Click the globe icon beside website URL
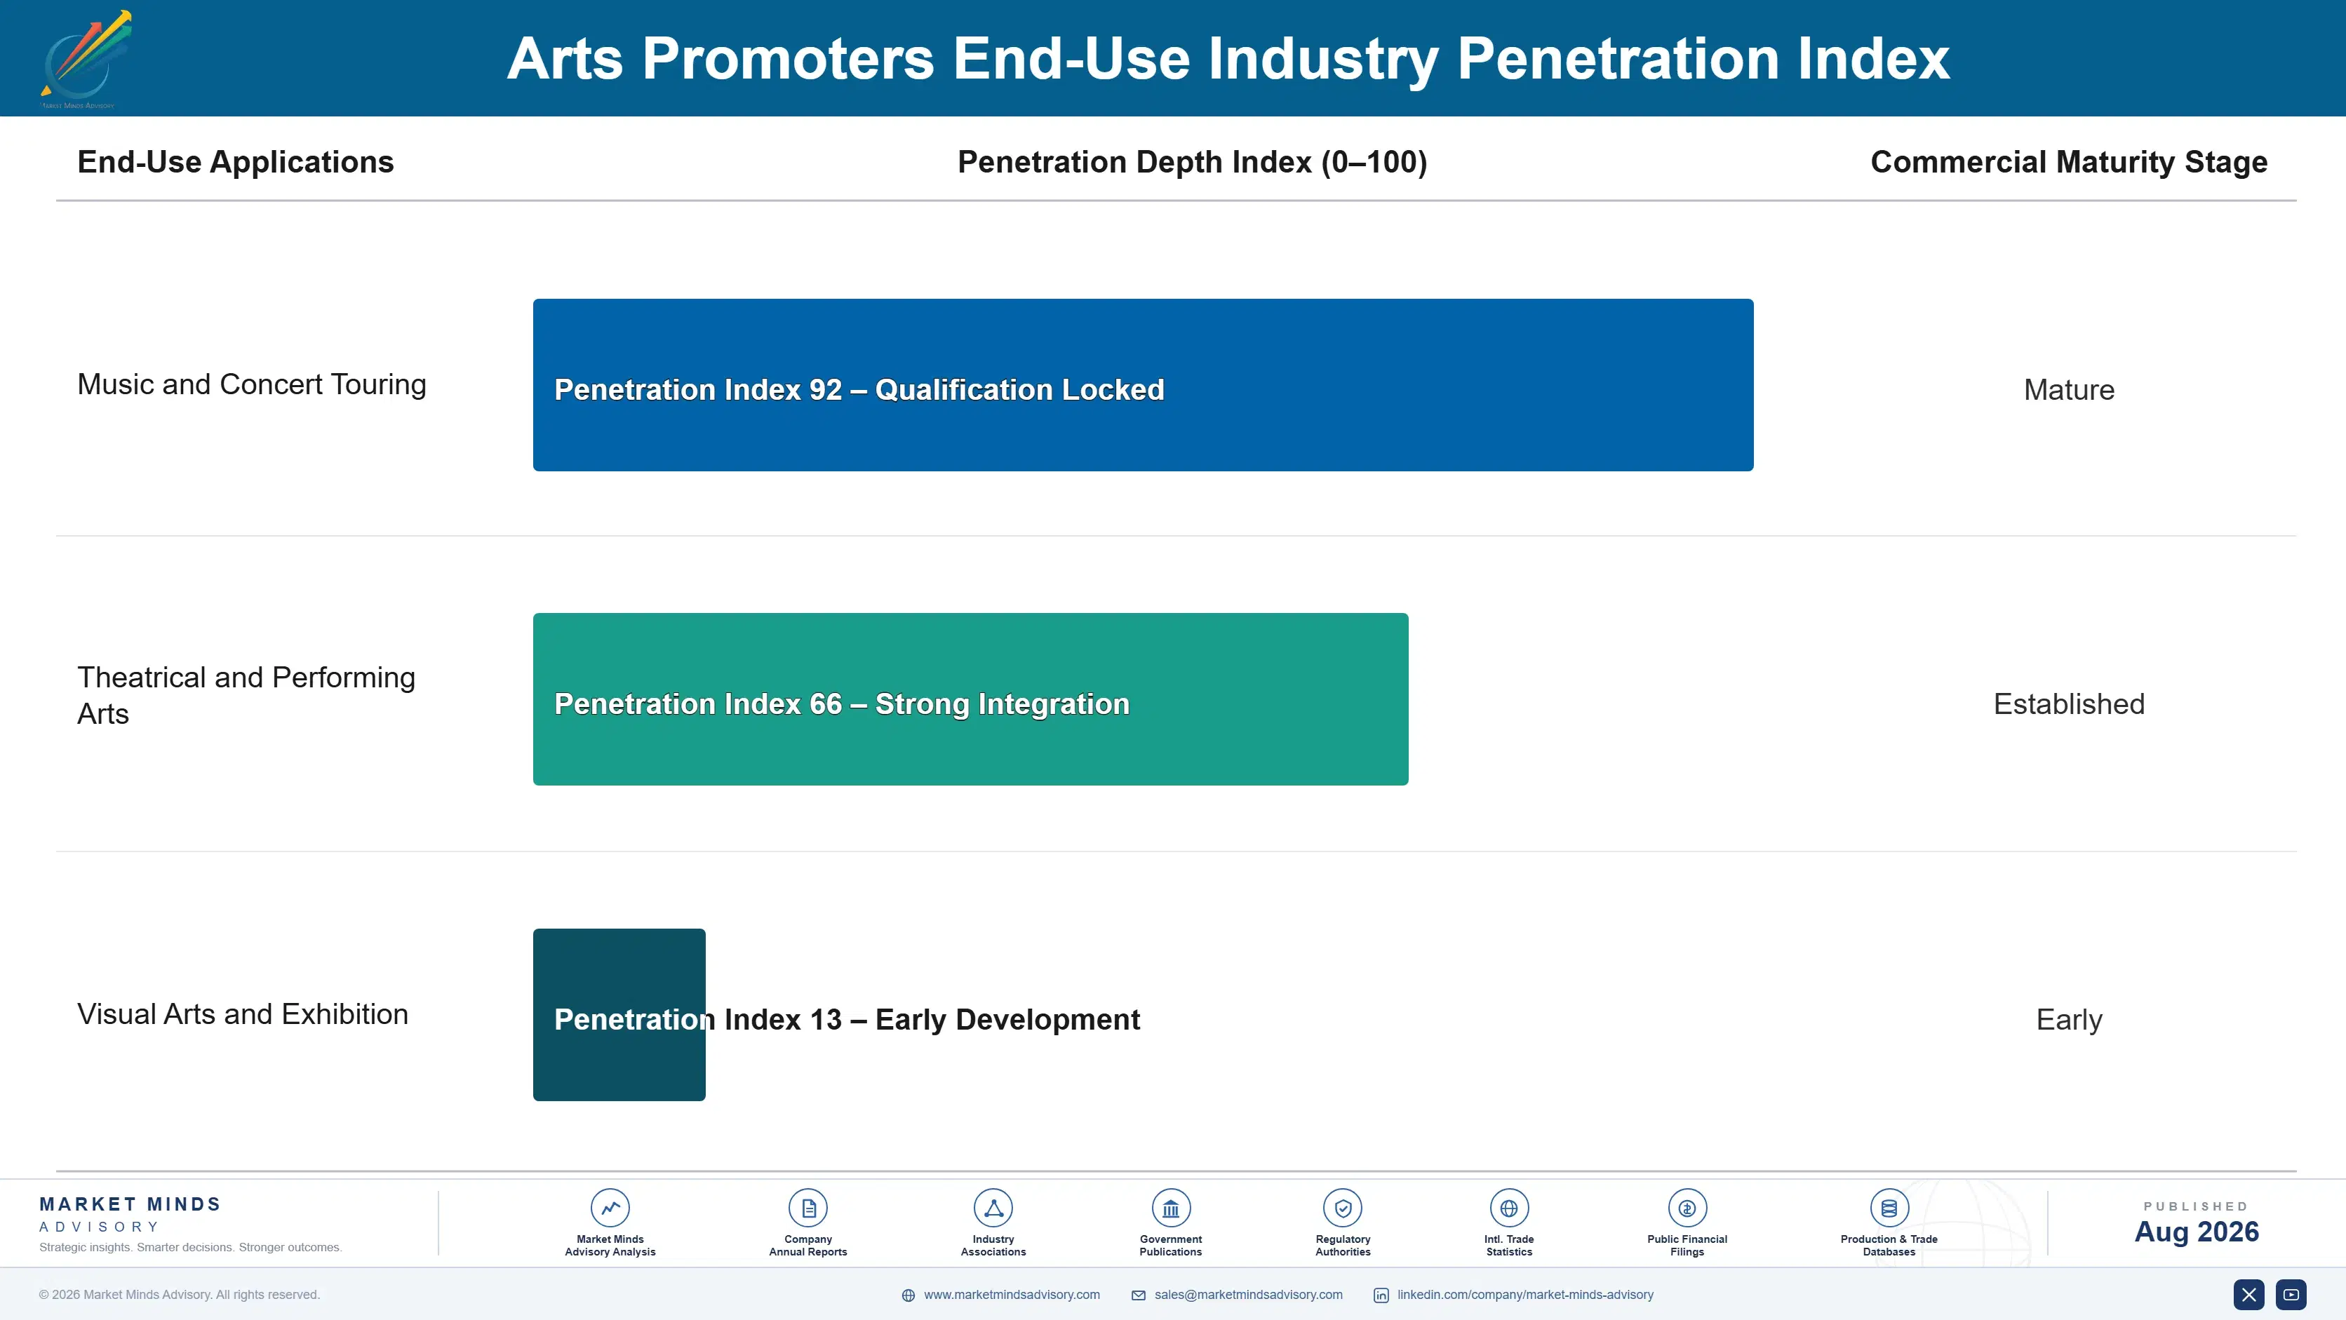This screenshot has width=2346, height=1320. 908,1295
